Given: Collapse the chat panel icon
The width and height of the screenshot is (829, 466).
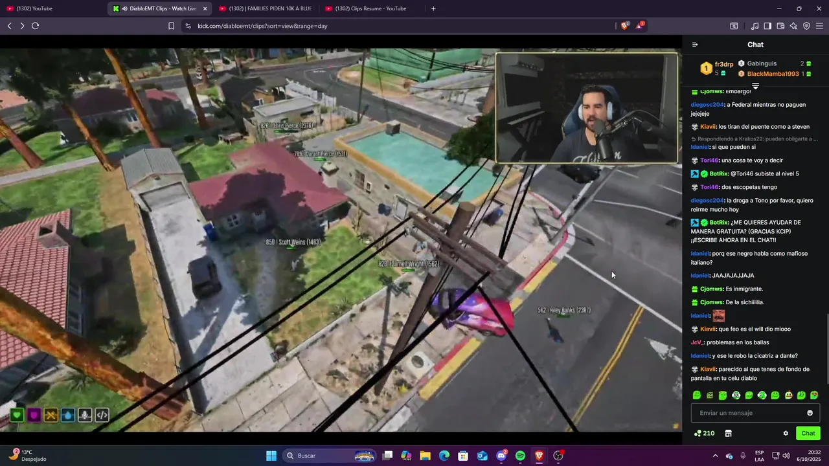Looking at the screenshot, I should pyautogui.click(x=695, y=45).
